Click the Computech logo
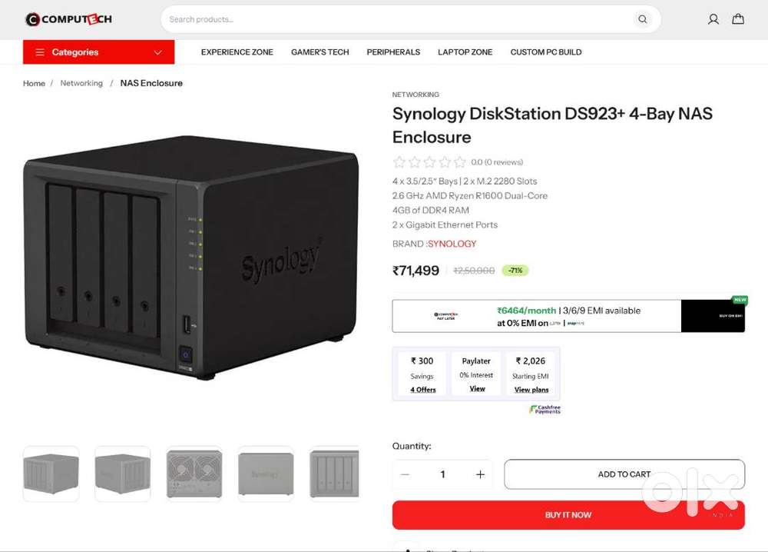This screenshot has width=768, height=552. [x=68, y=19]
